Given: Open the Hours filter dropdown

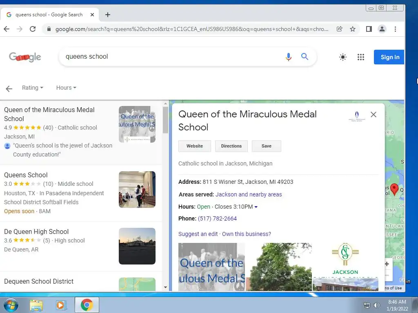Looking at the screenshot, I should [x=66, y=88].
